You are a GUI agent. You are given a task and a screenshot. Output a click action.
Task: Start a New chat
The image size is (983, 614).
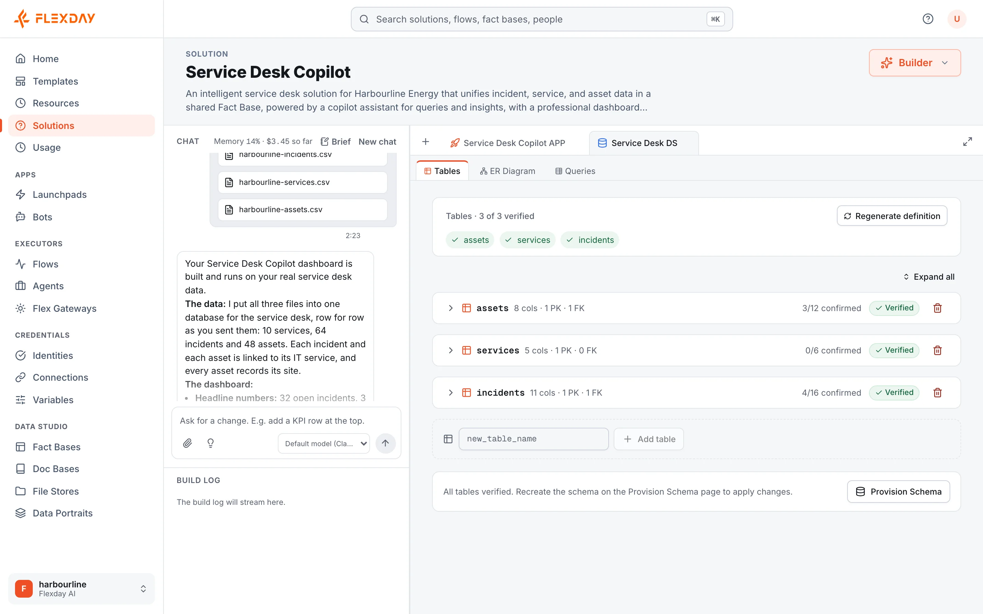[377, 142]
